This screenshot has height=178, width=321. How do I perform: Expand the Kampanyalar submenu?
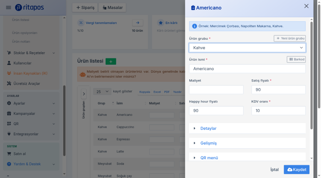coord(54,114)
